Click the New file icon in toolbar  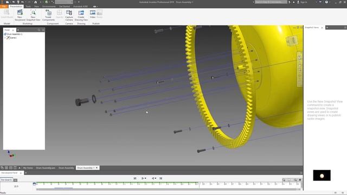8,2
